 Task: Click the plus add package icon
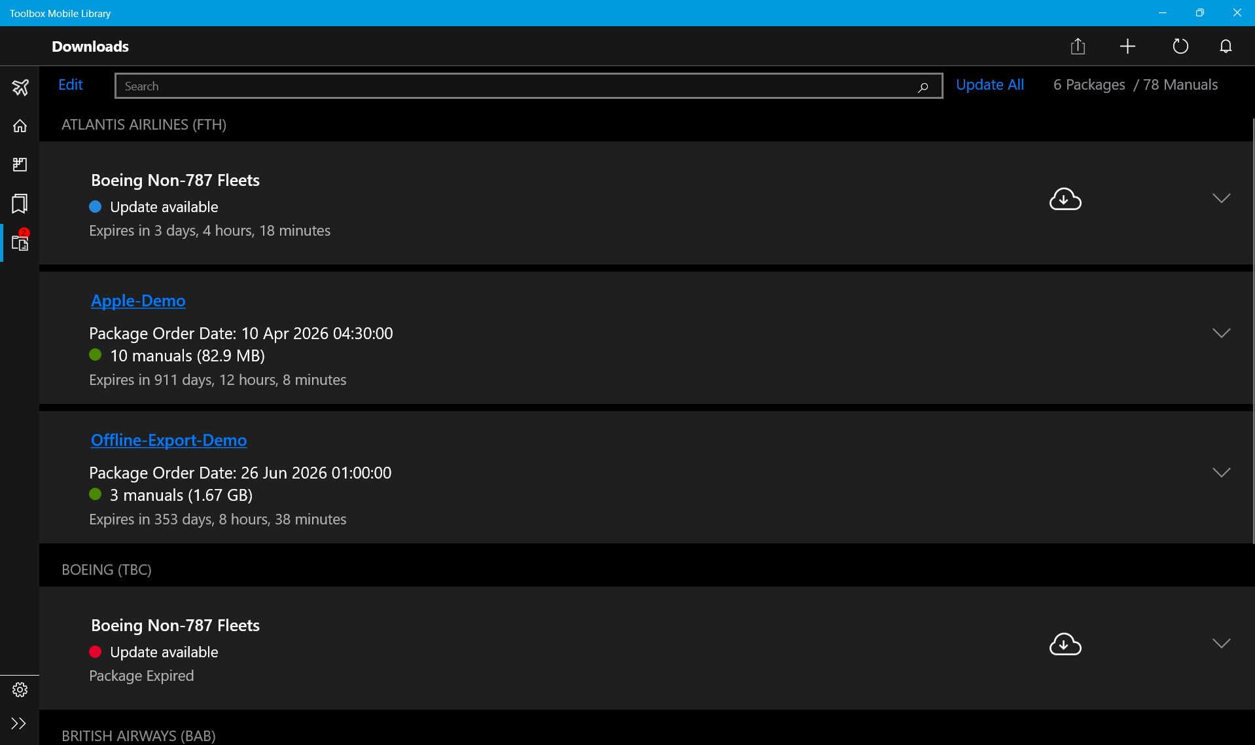(x=1127, y=46)
